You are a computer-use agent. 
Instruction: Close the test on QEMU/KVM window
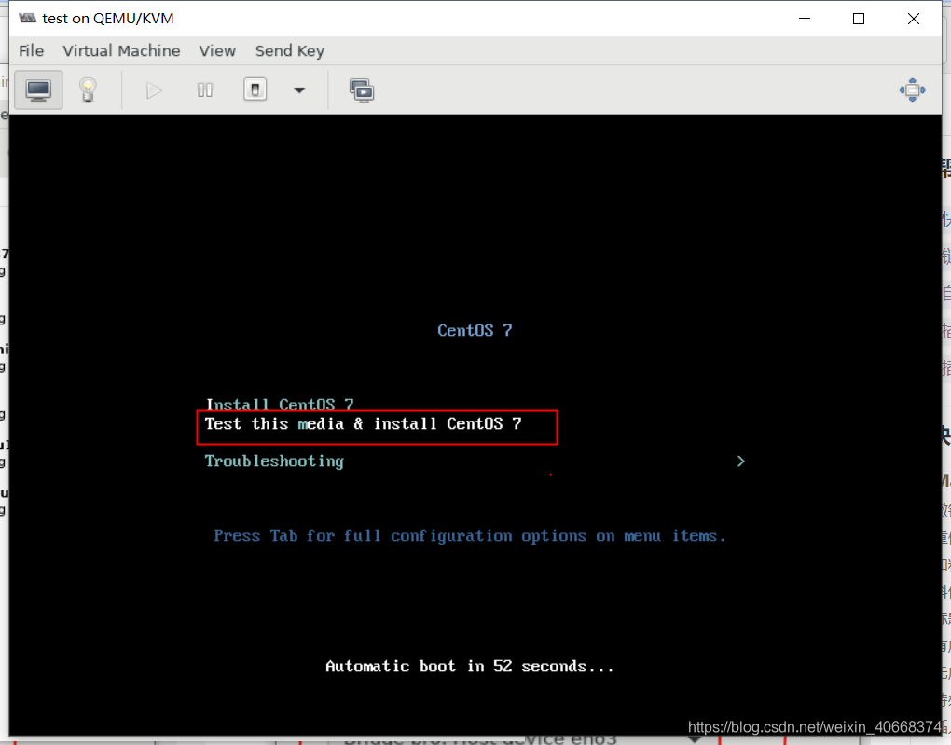click(914, 19)
